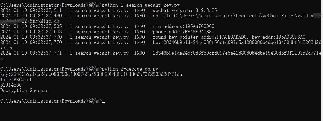This screenshot has height=121, width=323.
Task: Click the 'file:MSG0.db' output line
Action: coord(16,80)
